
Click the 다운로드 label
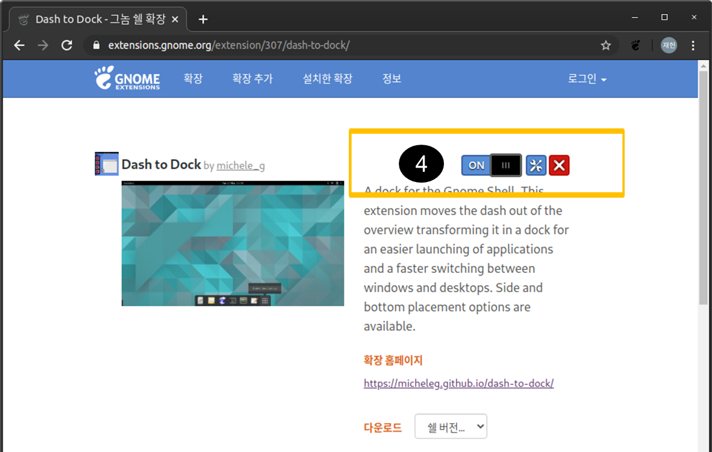coord(383,427)
